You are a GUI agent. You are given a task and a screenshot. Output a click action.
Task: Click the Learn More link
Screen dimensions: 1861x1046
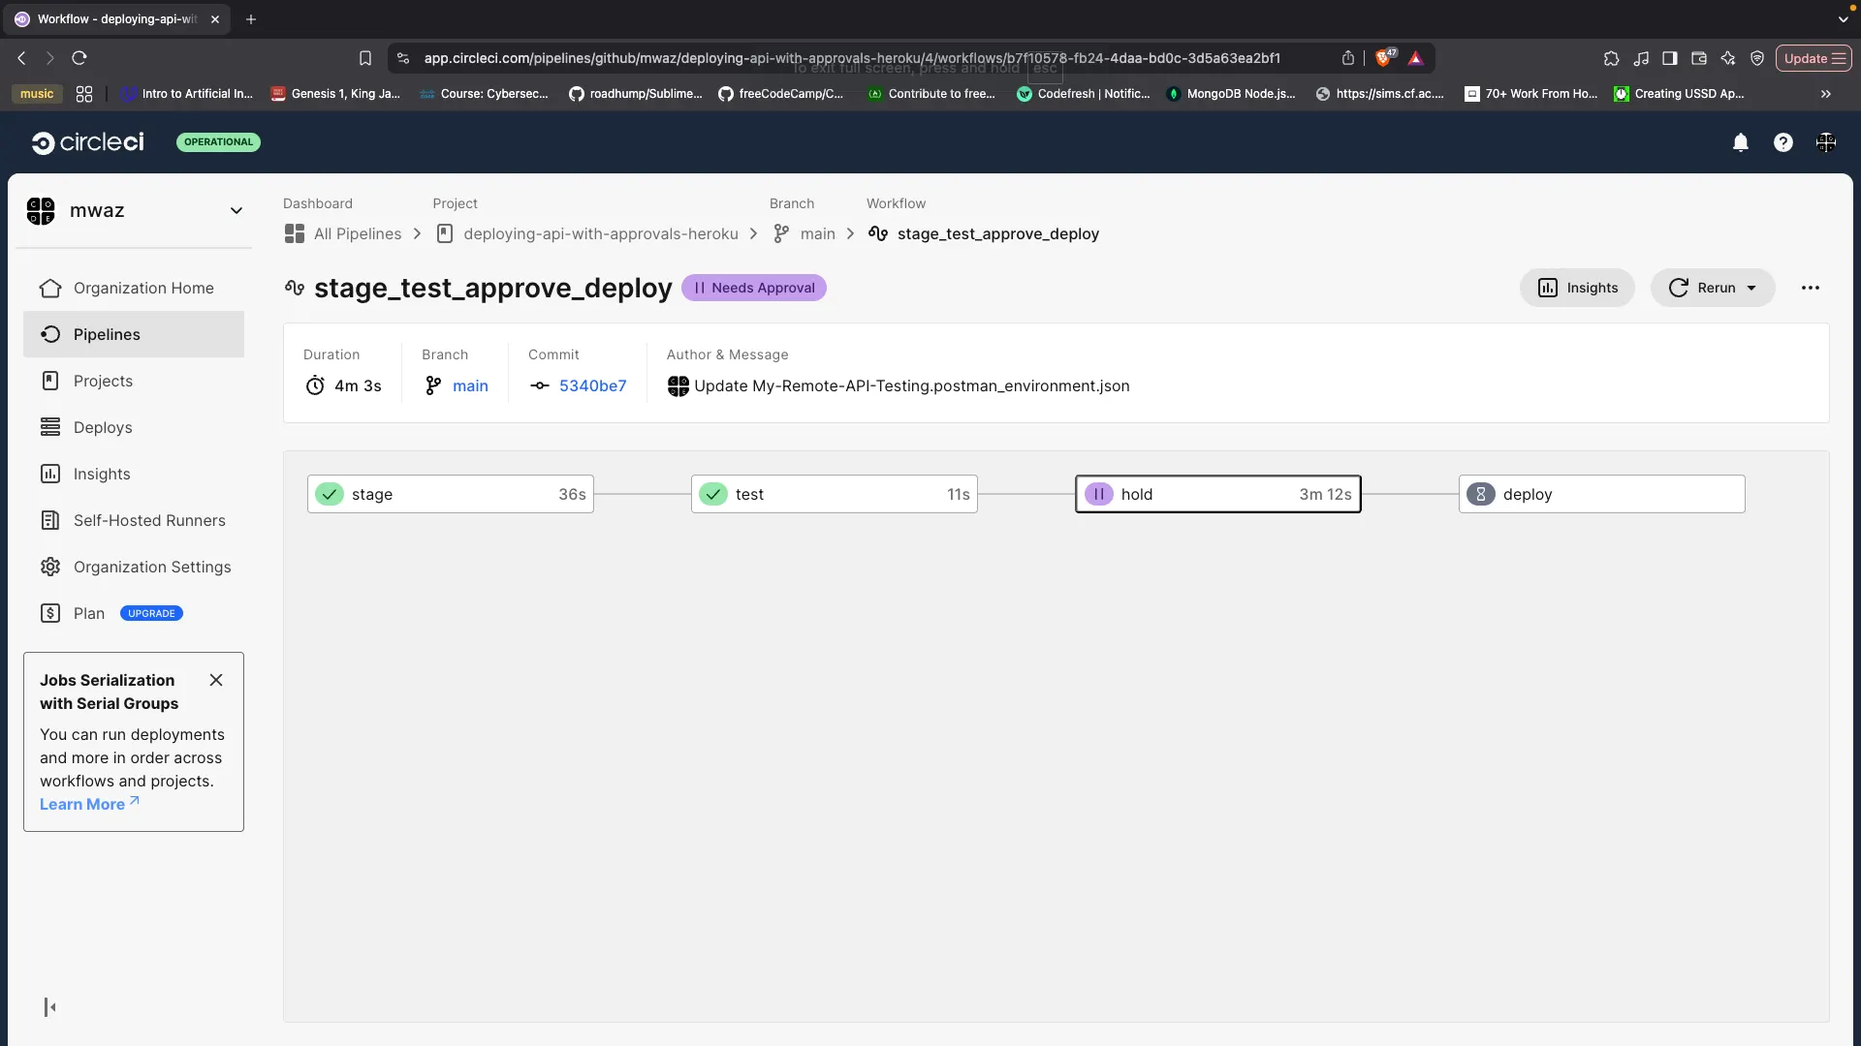tap(89, 804)
